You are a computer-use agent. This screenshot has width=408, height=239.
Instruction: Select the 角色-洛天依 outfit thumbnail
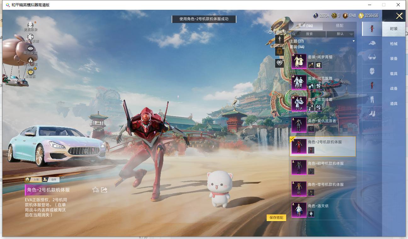299,210
